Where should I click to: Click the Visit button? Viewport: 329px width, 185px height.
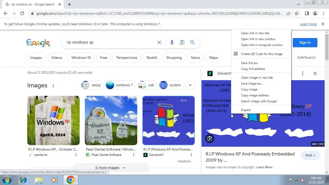(x=310, y=155)
